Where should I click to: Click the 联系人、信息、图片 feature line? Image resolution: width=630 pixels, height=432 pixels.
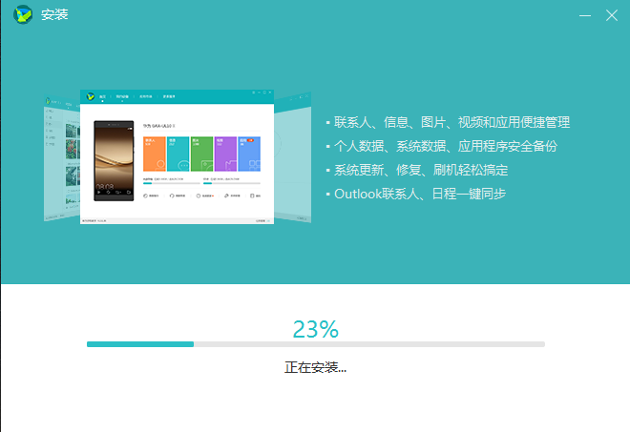point(451,123)
